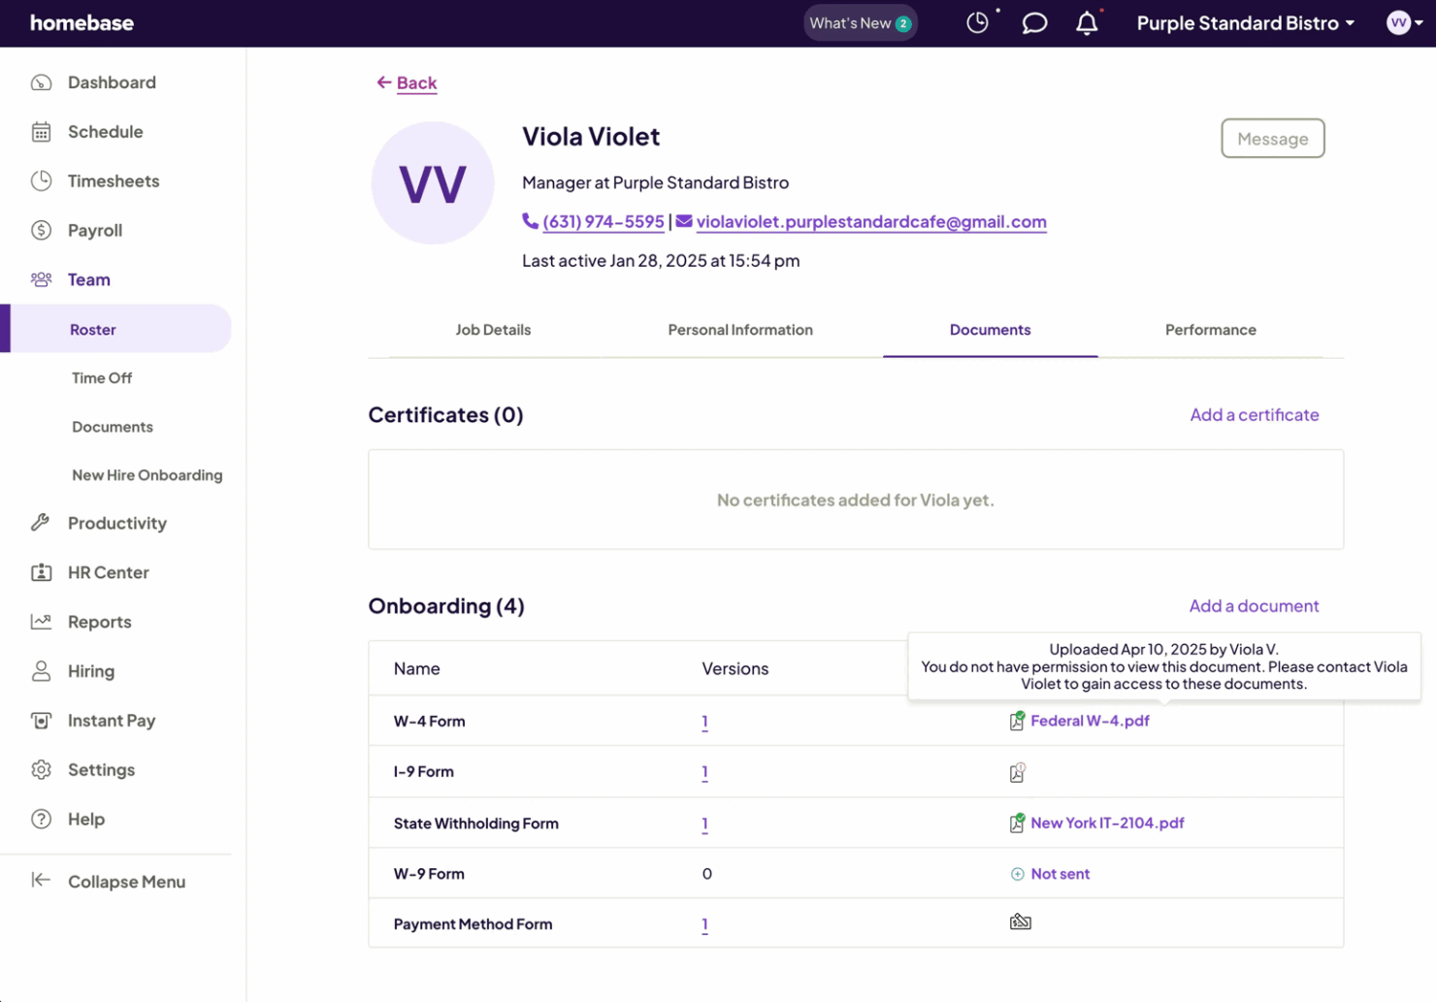Select the Documents profile tab
The height and width of the screenshot is (1002, 1436).
pos(990,330)
